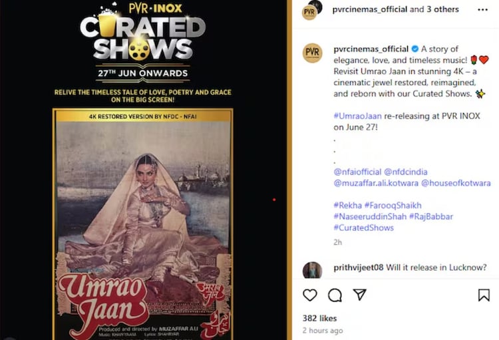This screenshot has height=340, width=499.
Task: Open the #NaseeruddinShah hashtag
Action: (x=370, y=216)
